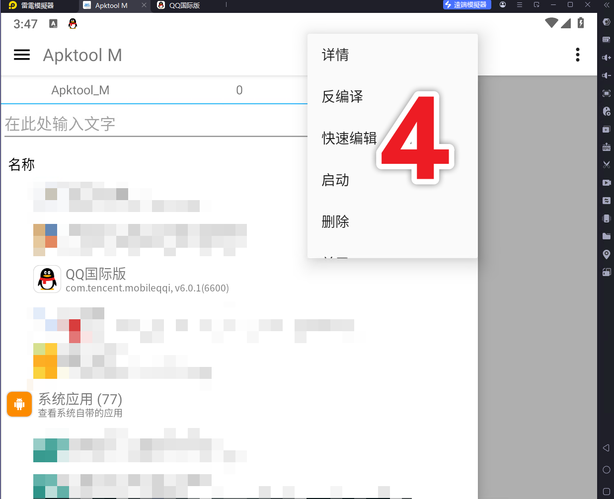Increase volume using sidebar speaker plus
This screenshot has width=614, height=499.
coord(606,58)
